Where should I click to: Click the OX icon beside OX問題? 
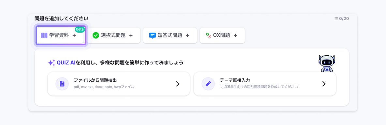pos(208,35)
